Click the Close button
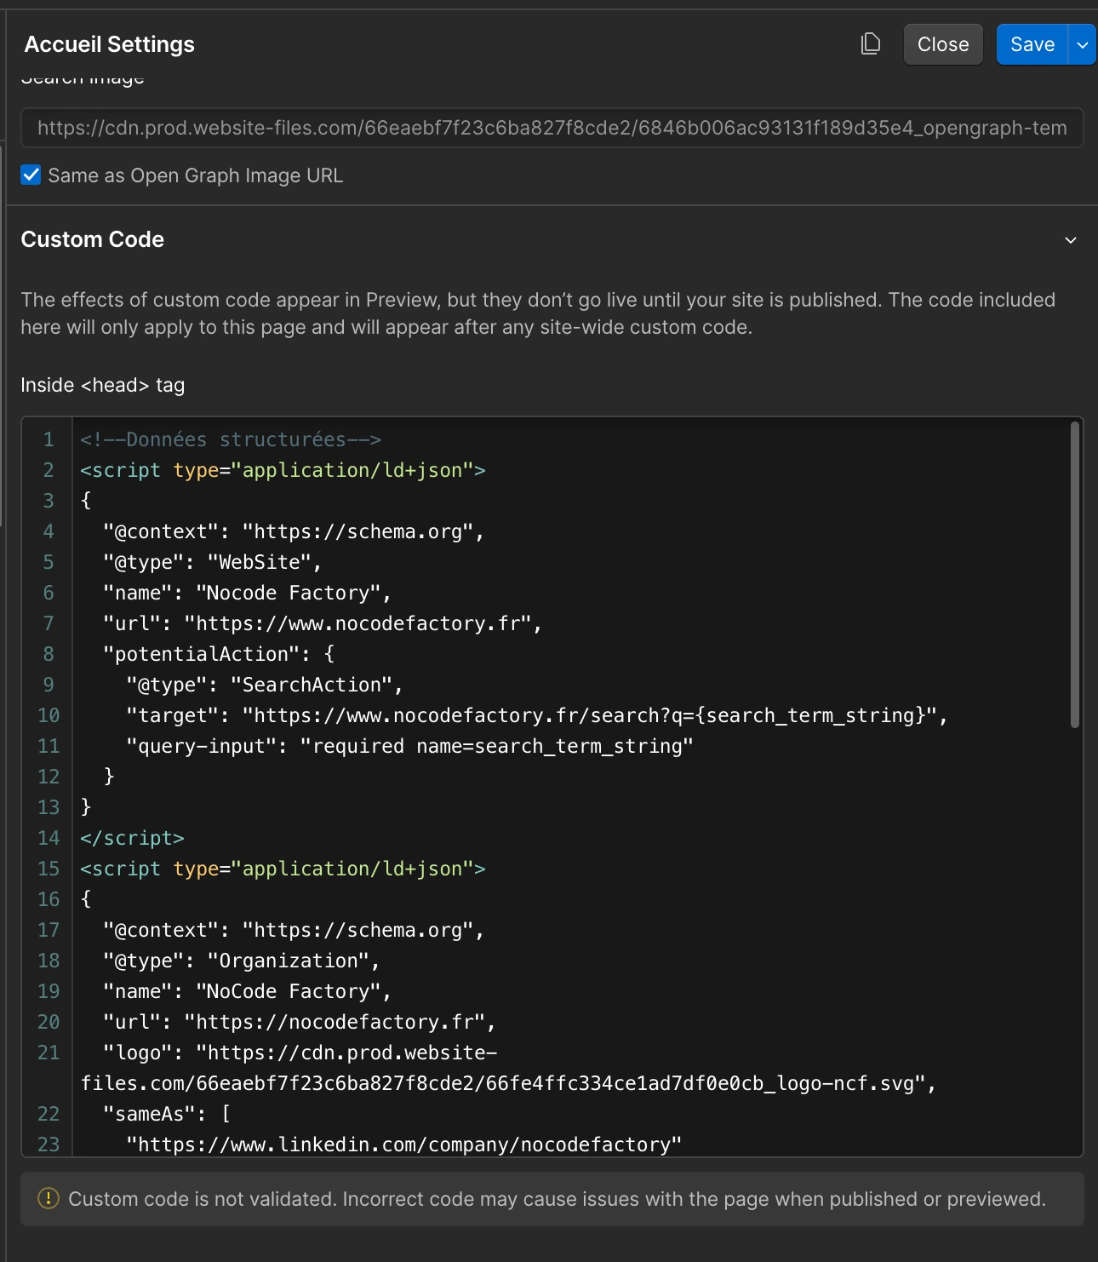The image size is (1098, 1262). point(943,44)
